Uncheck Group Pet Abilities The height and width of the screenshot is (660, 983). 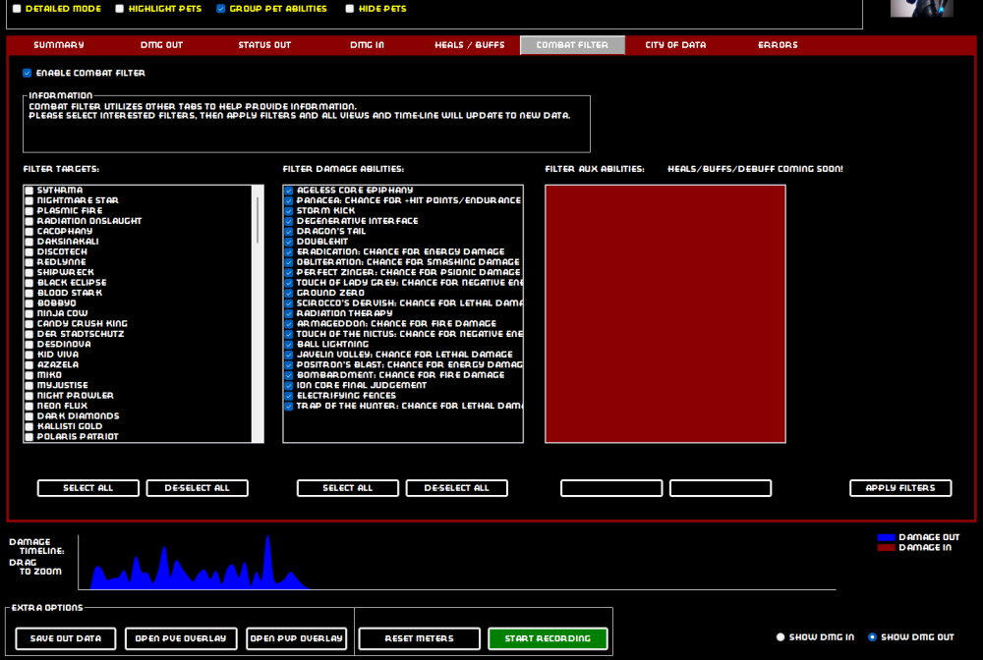[x=221, y=9]
